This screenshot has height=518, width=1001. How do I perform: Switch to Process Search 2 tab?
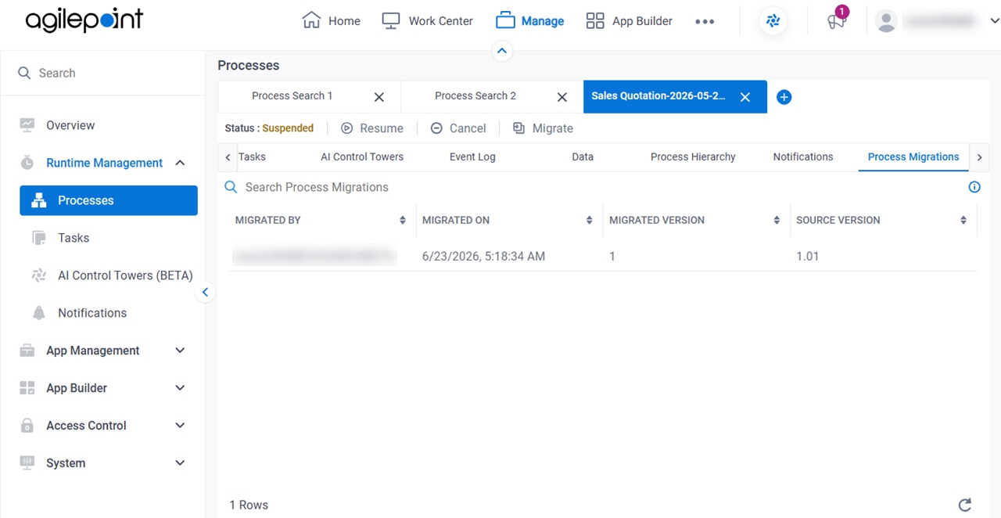[475, 95]
